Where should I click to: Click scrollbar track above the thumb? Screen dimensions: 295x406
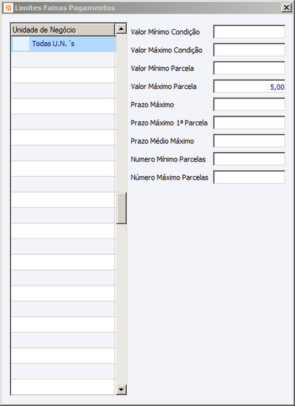pyautogui.click(x=121, y=113)
